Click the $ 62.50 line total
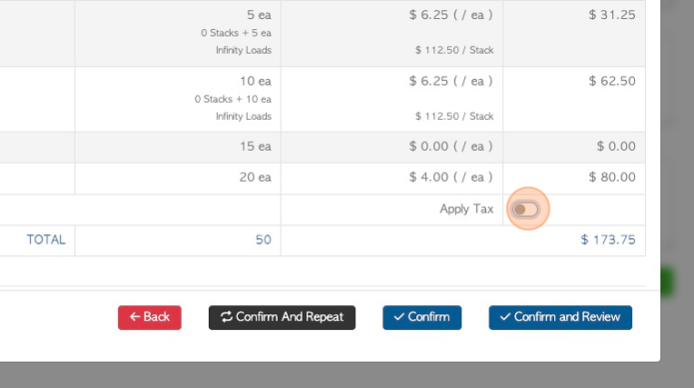This screenshot has width=694, height=388. pyautogui.click(x=611, y=81)
